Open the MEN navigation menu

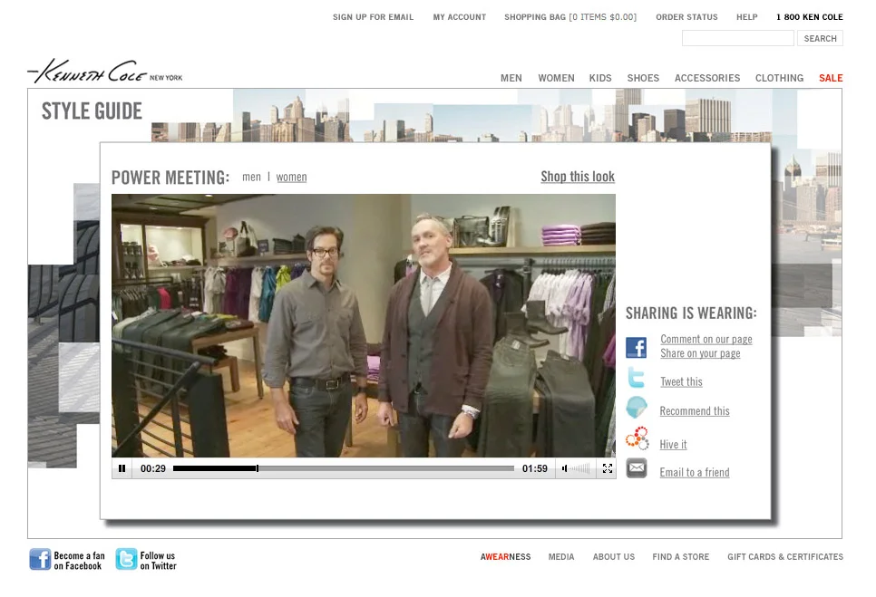pyautogui.click(x=511, y=78)
